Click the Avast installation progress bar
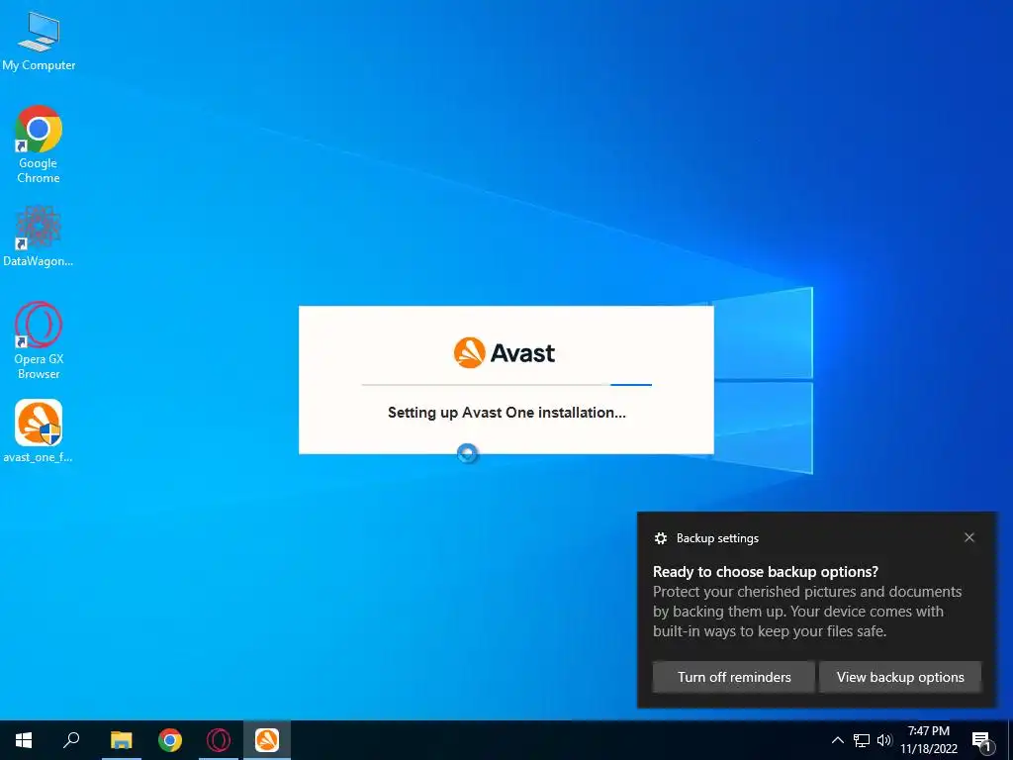 (506, 385)
